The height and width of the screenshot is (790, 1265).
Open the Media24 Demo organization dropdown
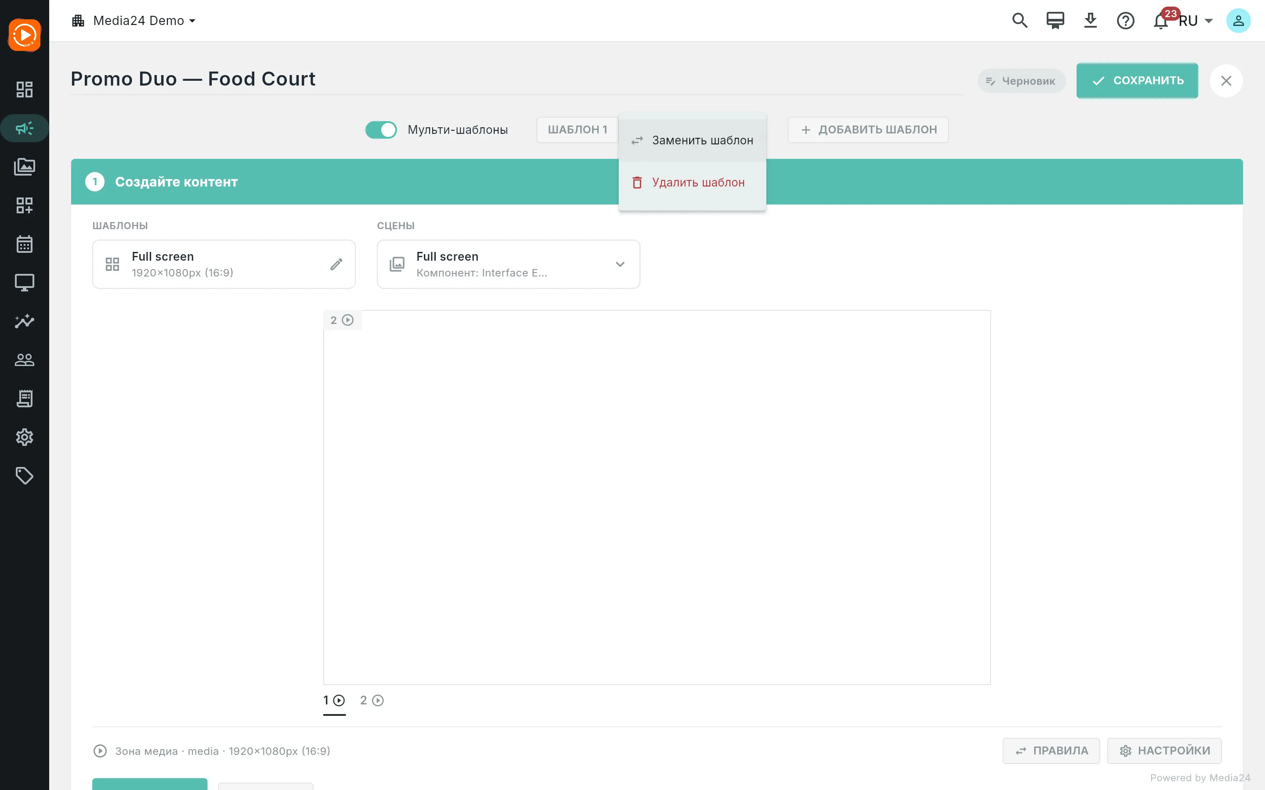tap(134, 21)
